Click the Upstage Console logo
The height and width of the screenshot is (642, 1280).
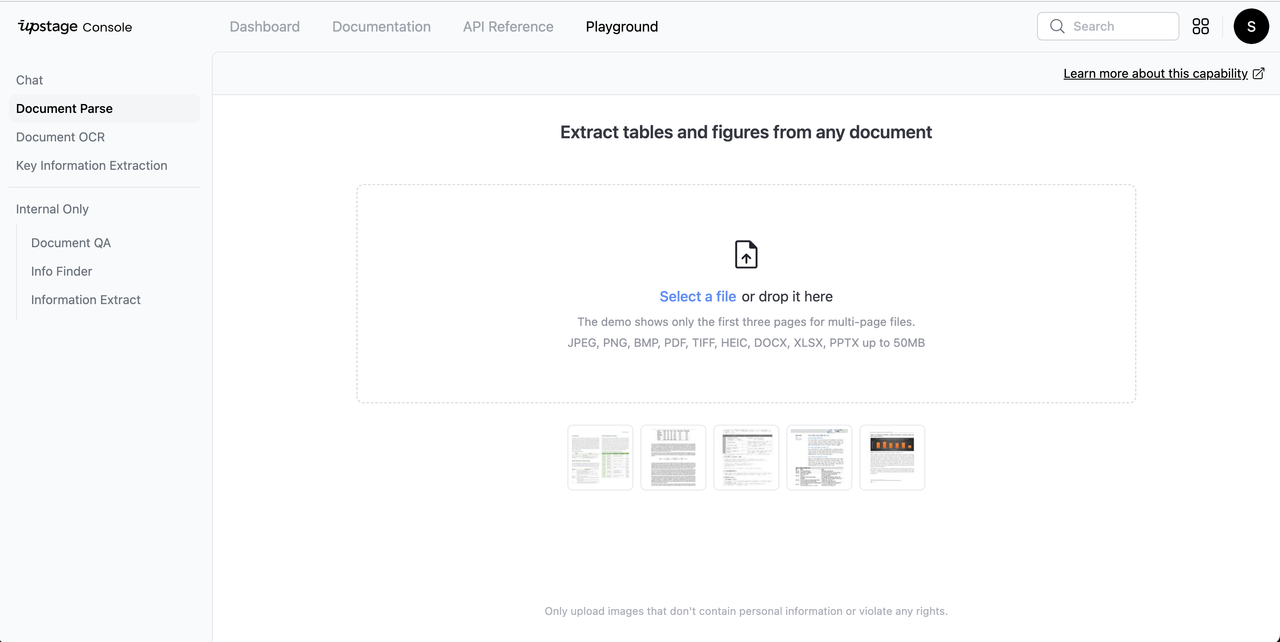tap(75, 26)
